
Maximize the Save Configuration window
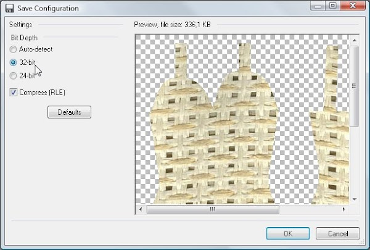click(x=333, y=6)
